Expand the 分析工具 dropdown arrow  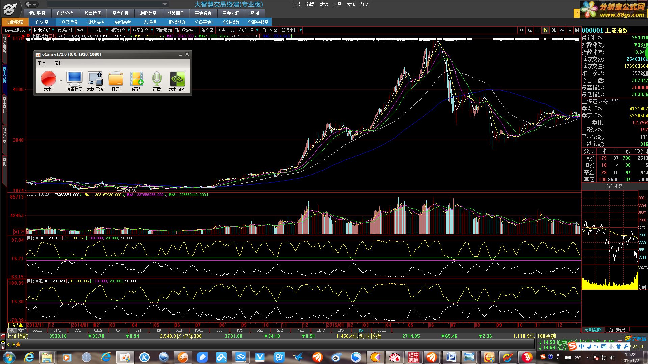pyautogui.click(x=257, y=30)
